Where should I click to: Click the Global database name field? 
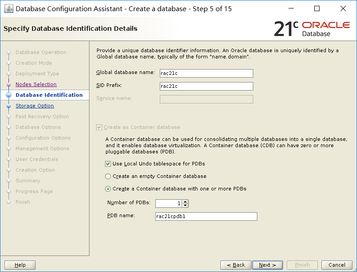coord(206,73)
